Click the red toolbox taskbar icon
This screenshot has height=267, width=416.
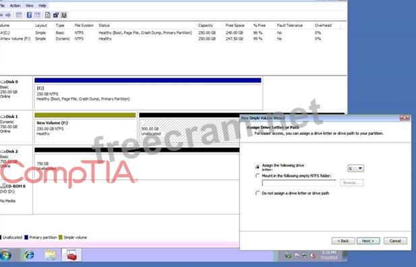coord(71,255)
